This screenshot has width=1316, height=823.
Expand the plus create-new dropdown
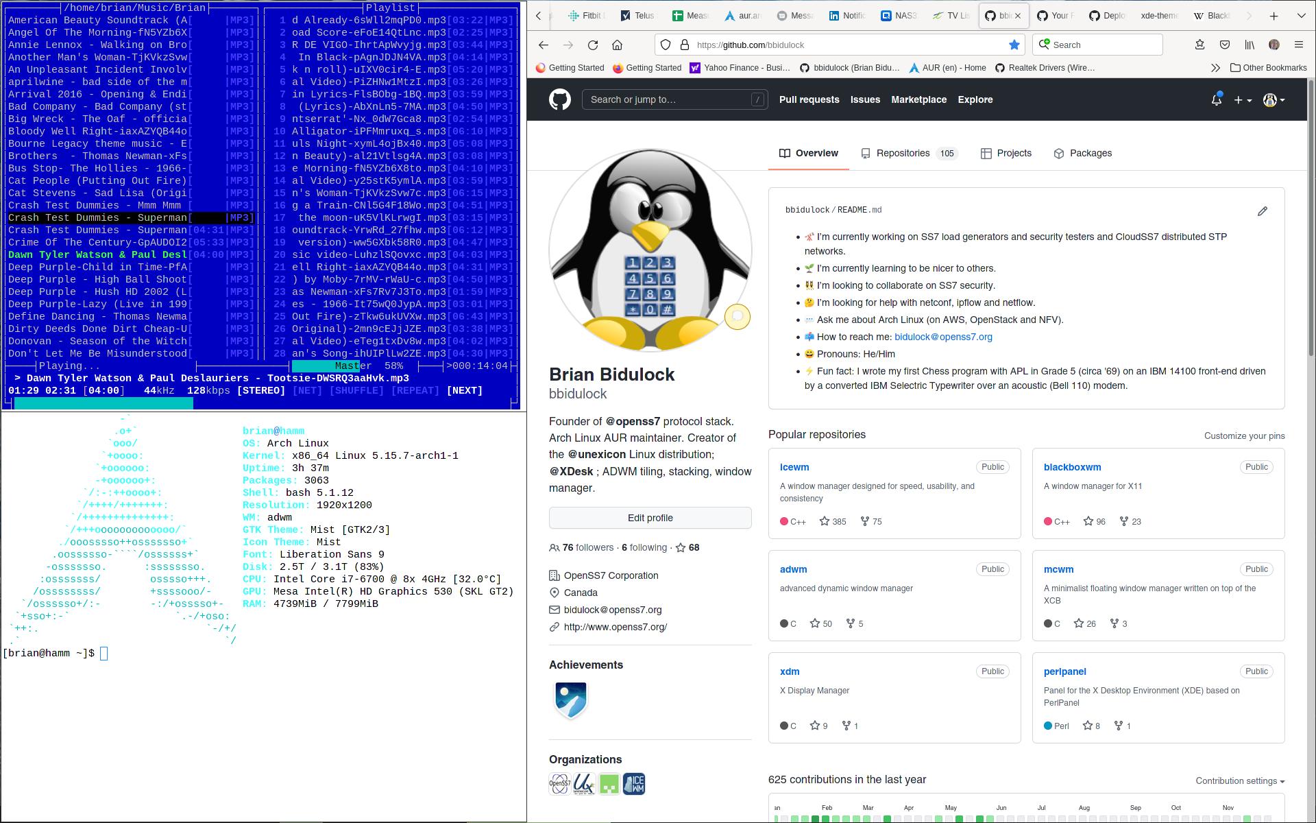(1242, 100)
